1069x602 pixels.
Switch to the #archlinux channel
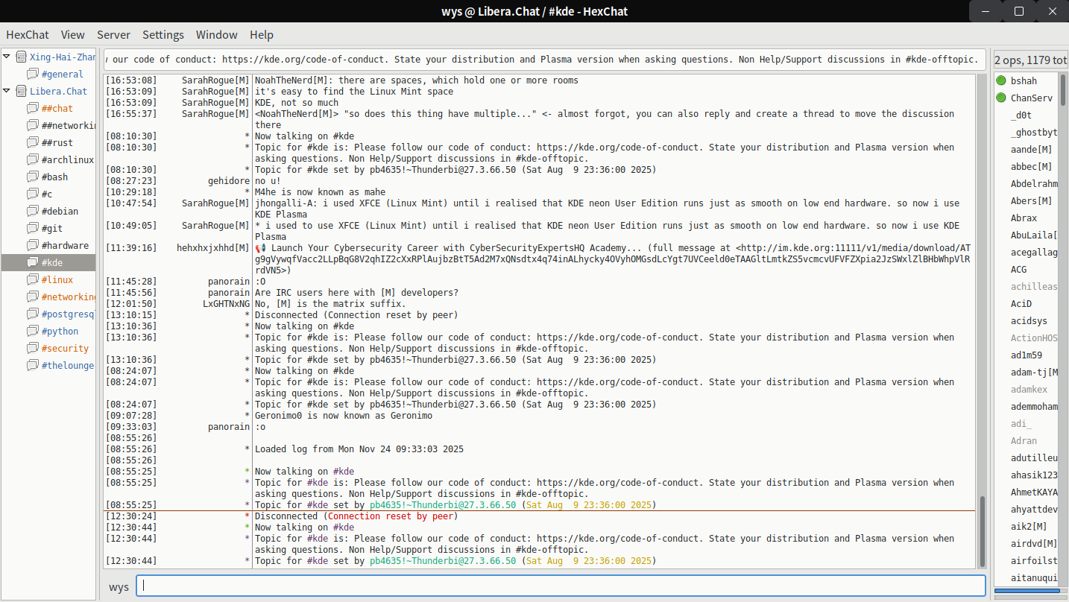[67, 160]
